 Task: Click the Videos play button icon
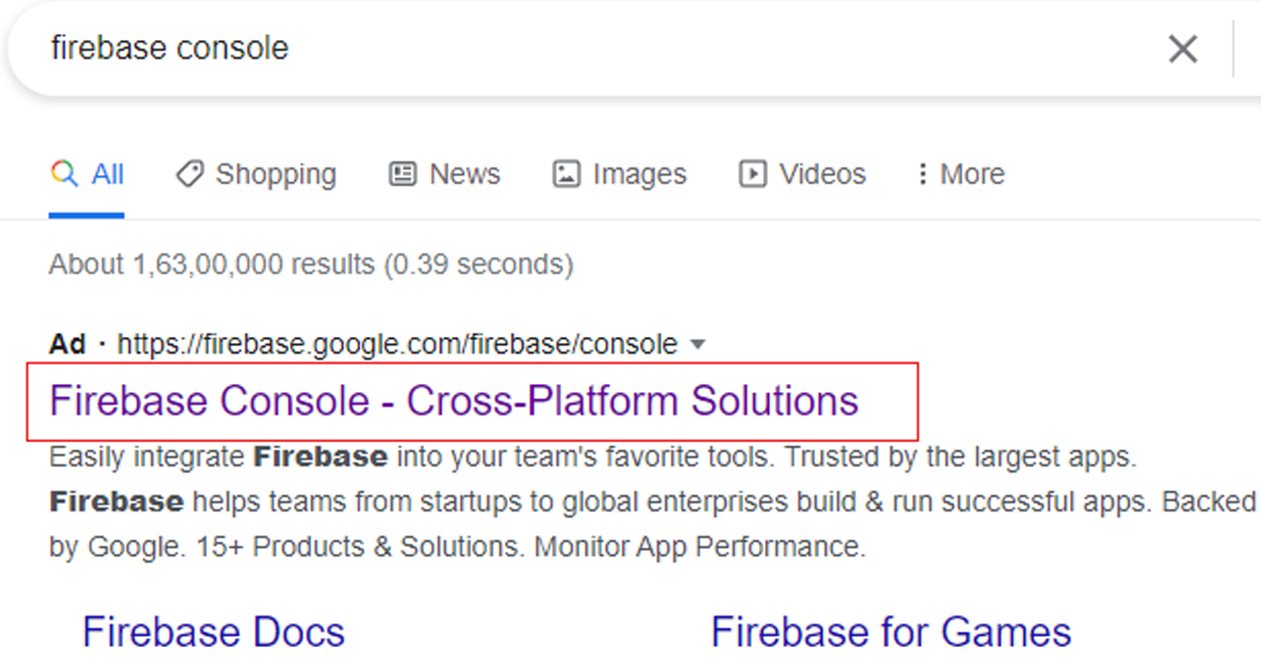tap(753, 174)
